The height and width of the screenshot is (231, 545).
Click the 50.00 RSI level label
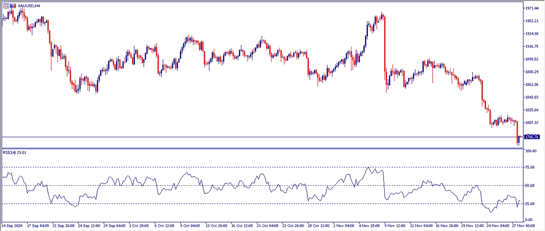point(530,186)
